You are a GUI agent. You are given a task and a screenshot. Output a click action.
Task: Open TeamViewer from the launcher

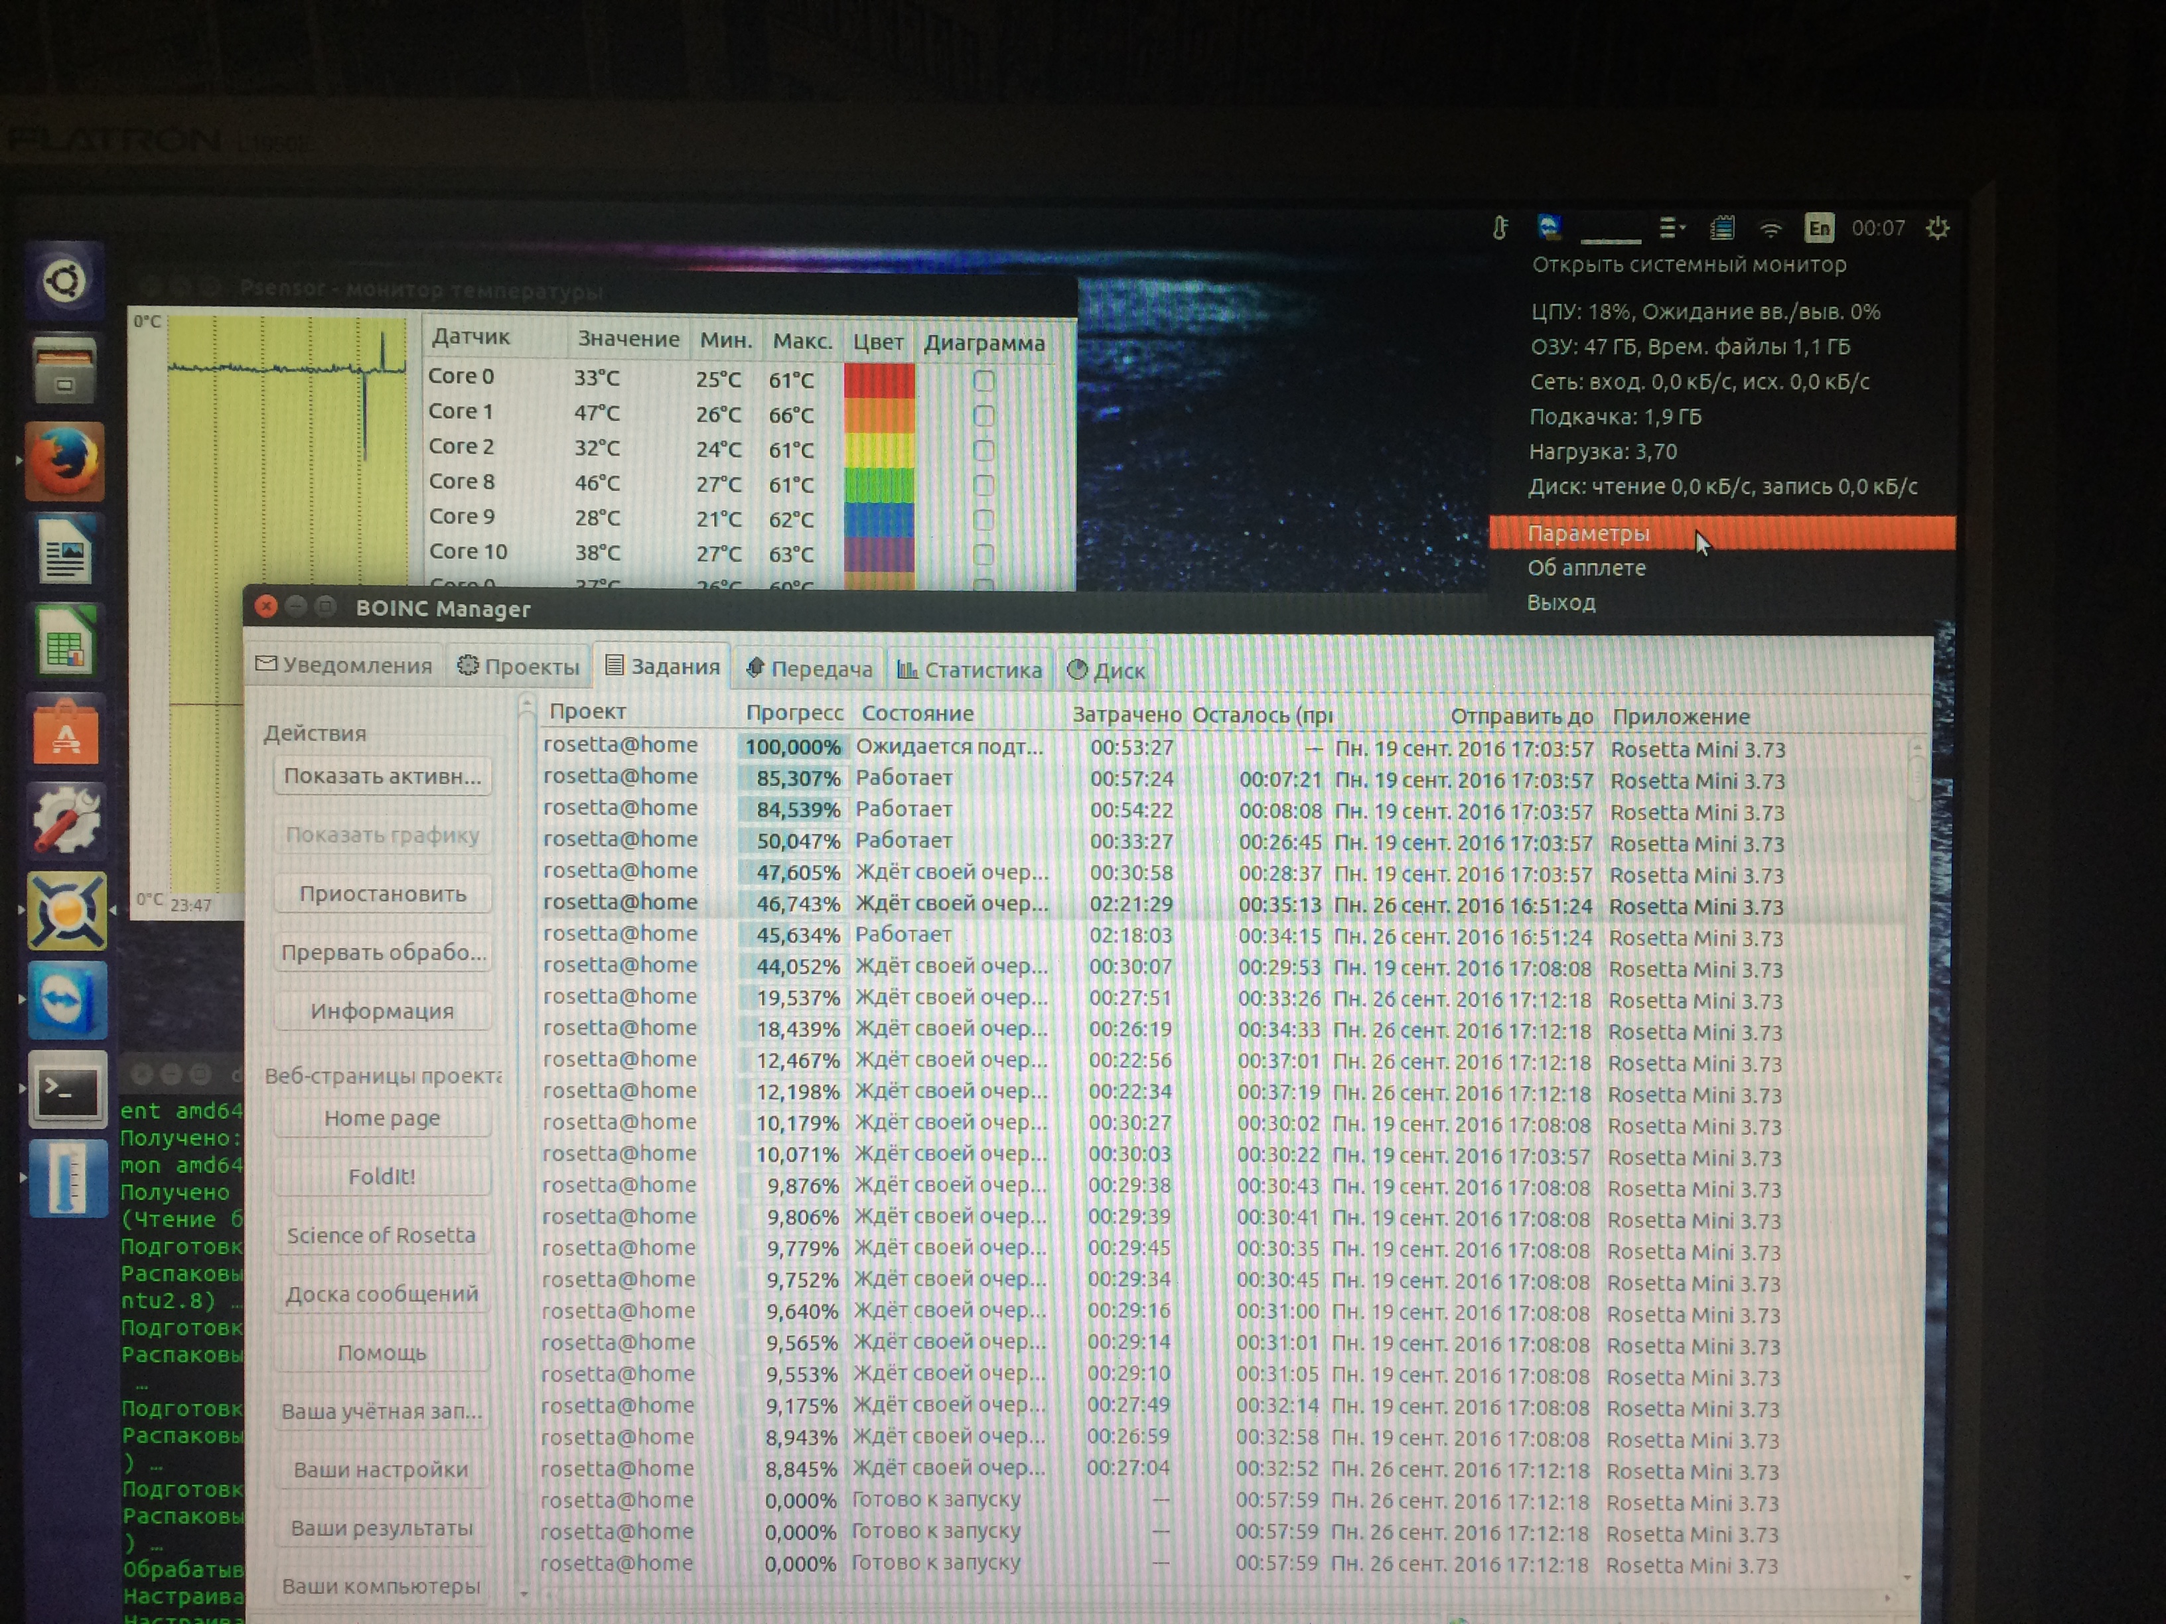(x=66, y=1000)
